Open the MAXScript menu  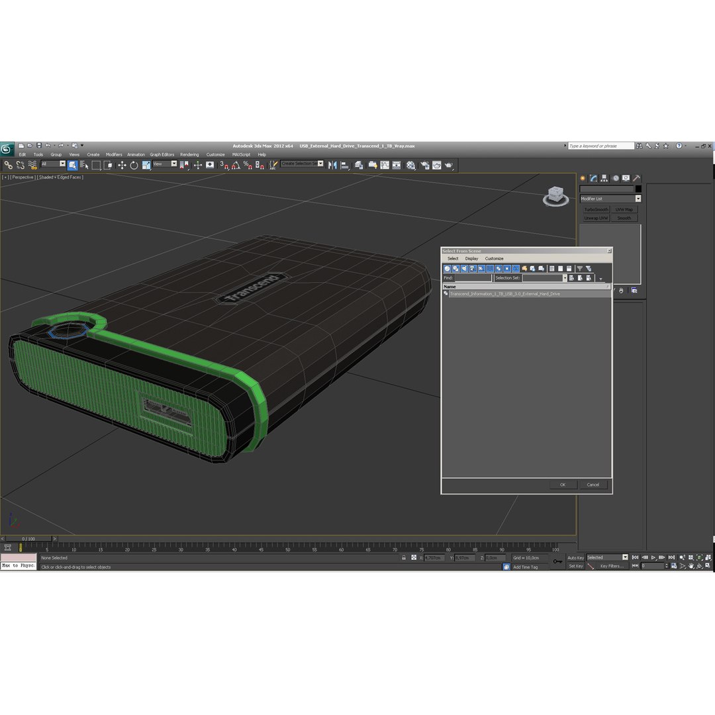tap(241, 154)
